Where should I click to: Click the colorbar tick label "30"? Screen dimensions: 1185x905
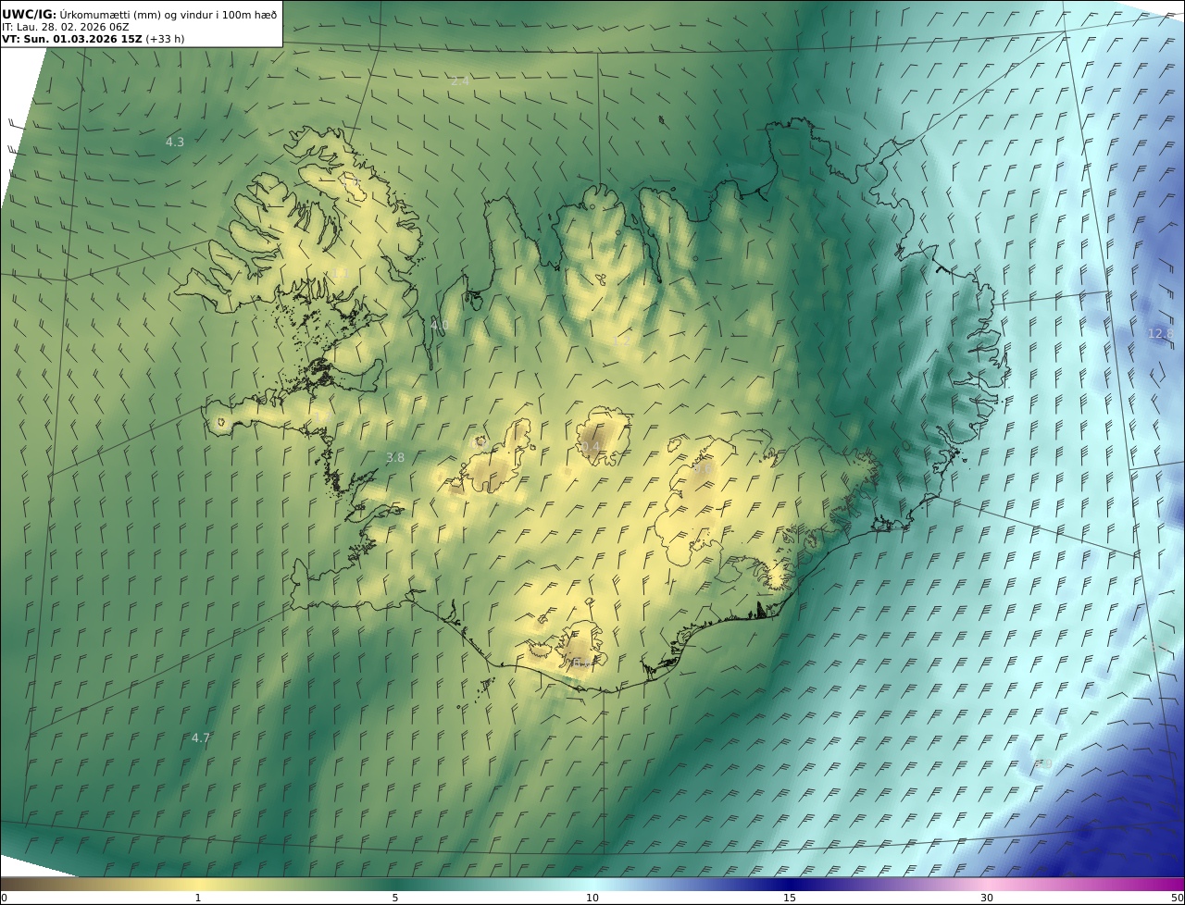(x=987, y=898)
